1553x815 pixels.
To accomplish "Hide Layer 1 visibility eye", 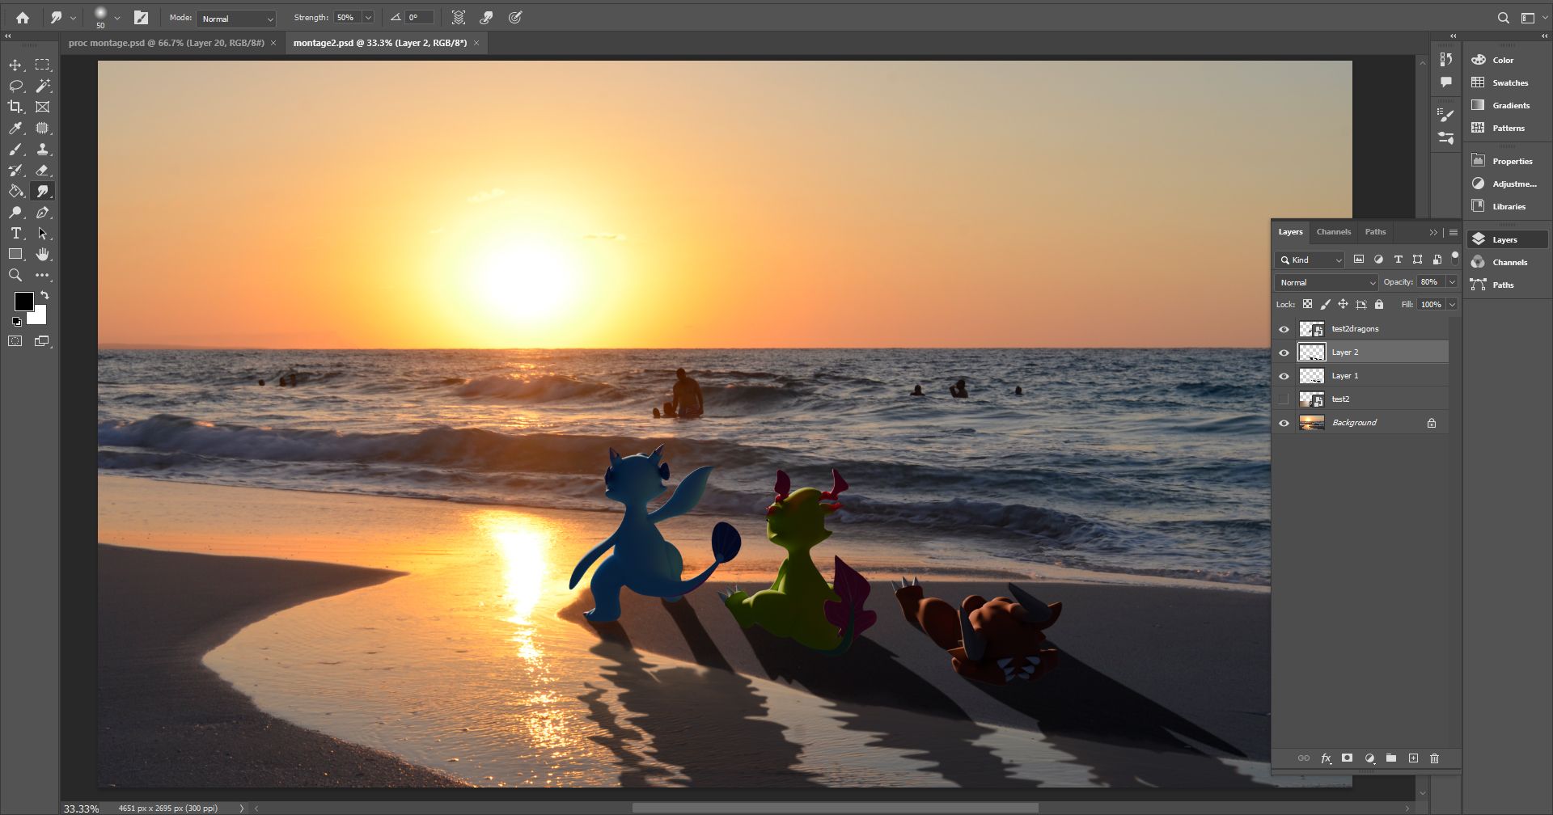I will point(1284,376).
